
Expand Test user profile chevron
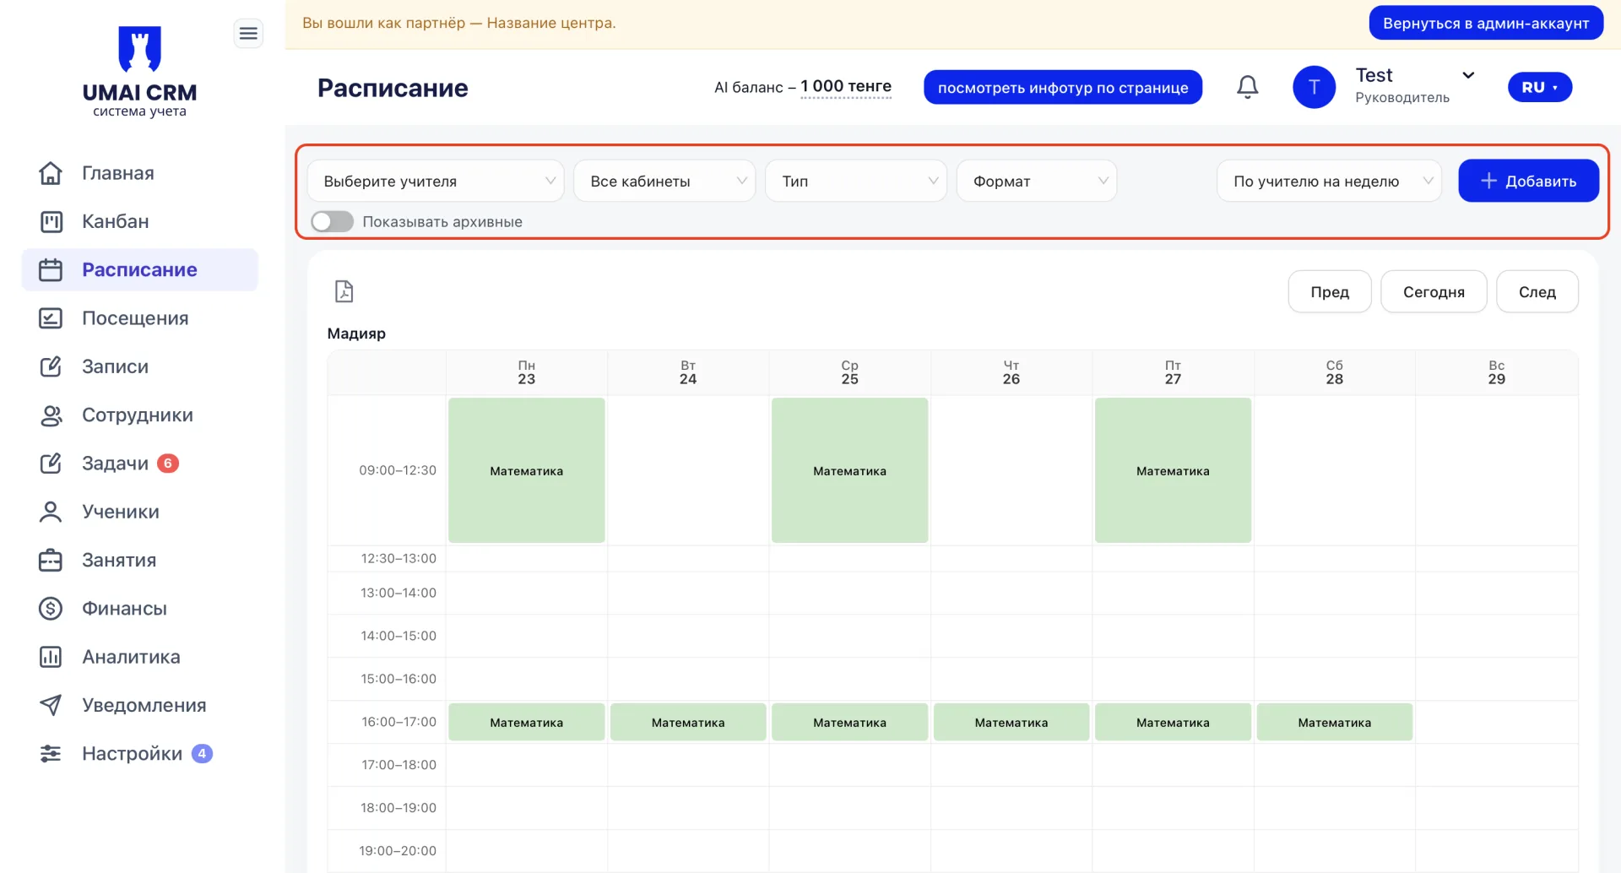[x=1468, y=75]
